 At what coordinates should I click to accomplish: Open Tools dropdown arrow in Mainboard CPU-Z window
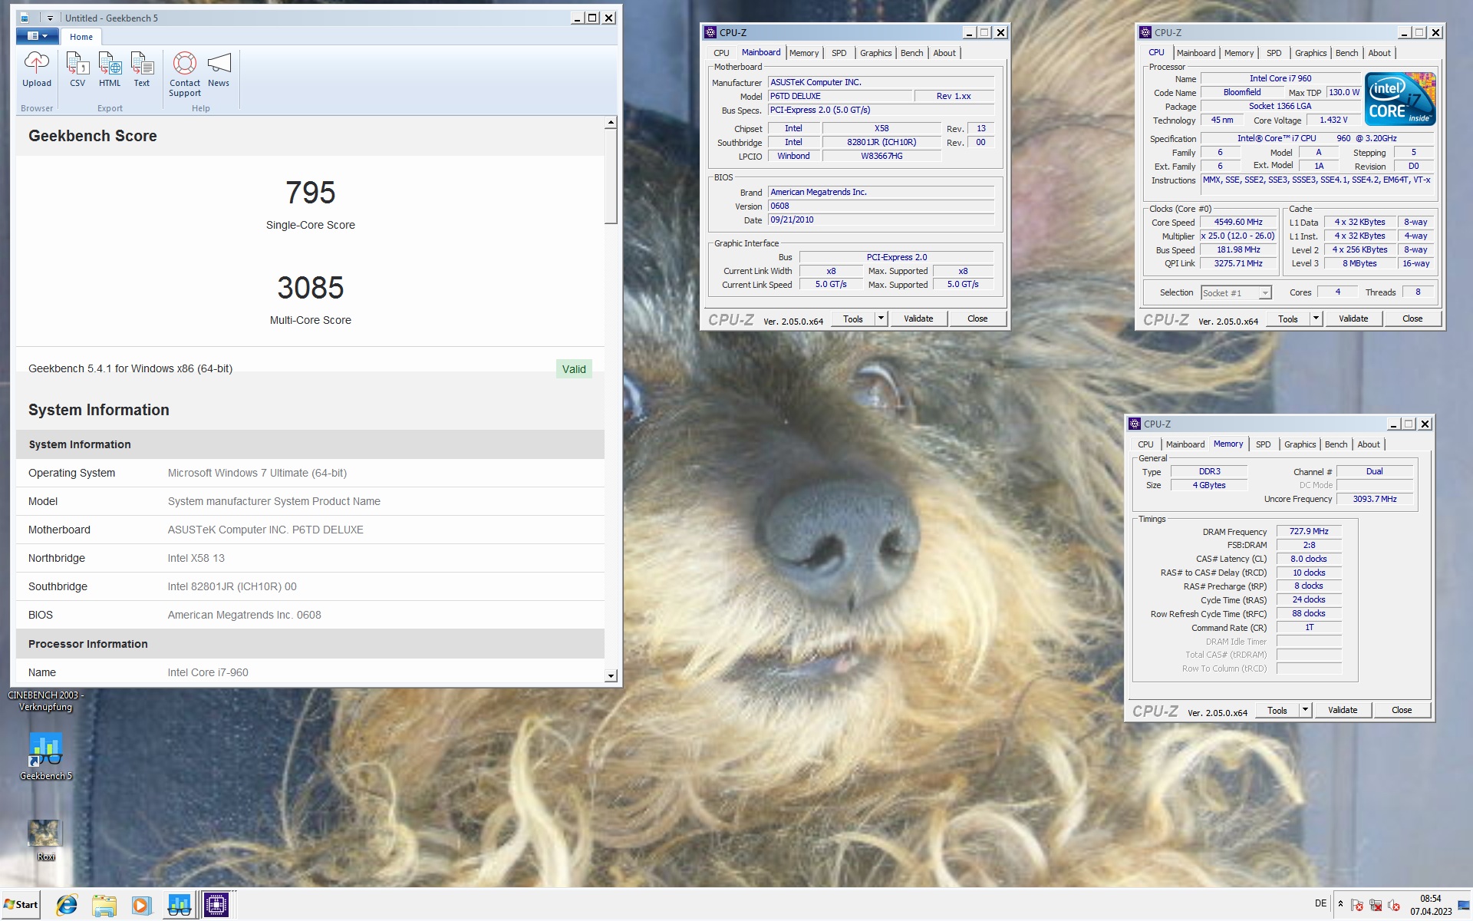[x=881, y=319]
